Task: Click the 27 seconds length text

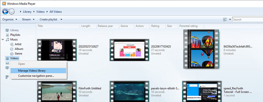Action: (x=158, y=50)
